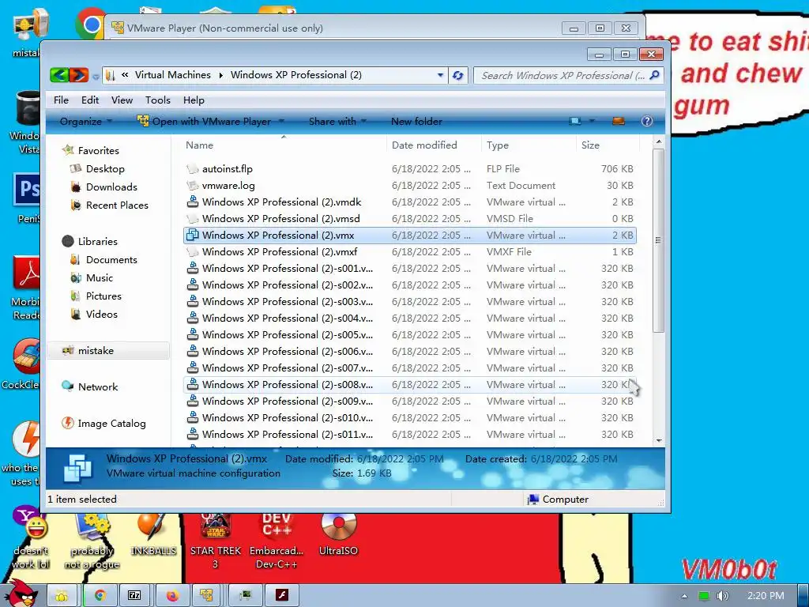Click Open with VMware Player button
The width and height of the screenshot is (809, 607).
(x=205, y=121)
